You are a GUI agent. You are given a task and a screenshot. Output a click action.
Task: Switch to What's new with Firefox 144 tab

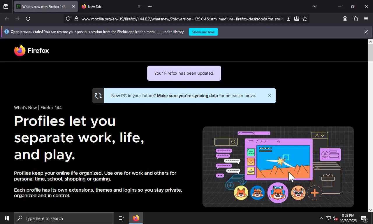(x=46, y=6)
